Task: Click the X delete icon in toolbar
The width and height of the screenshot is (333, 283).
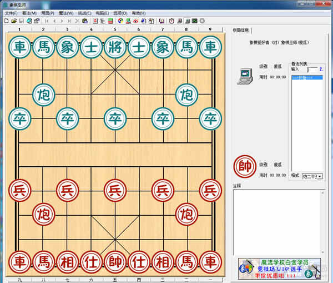Action: click(77, 21)
